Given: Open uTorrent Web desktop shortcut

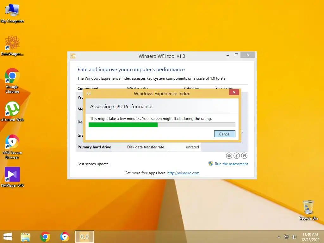Looking at the screenshot, I should pyautogui.click(x=12, y=111).
